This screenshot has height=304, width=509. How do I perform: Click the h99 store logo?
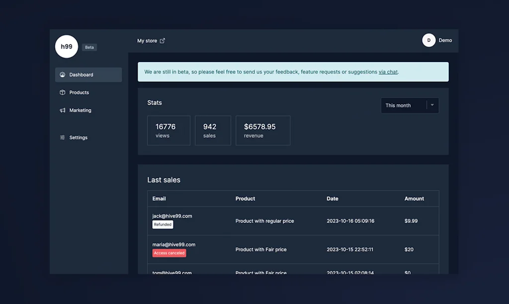[66, 46]
